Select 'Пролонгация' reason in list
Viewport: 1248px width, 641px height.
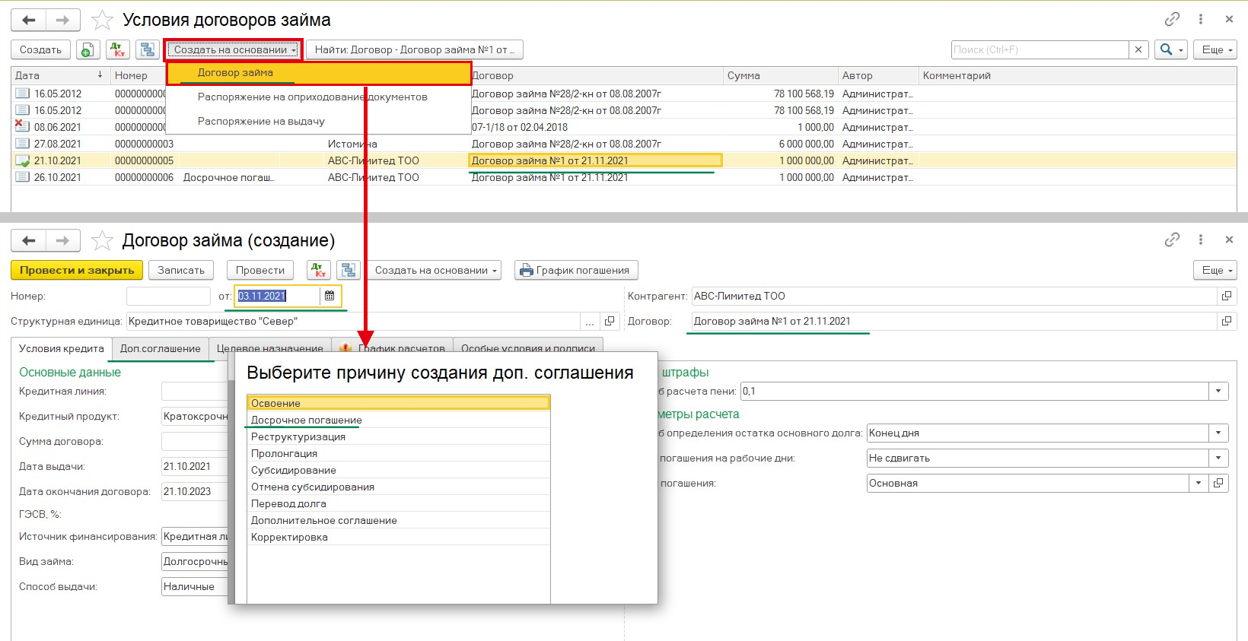pos(398,453)
